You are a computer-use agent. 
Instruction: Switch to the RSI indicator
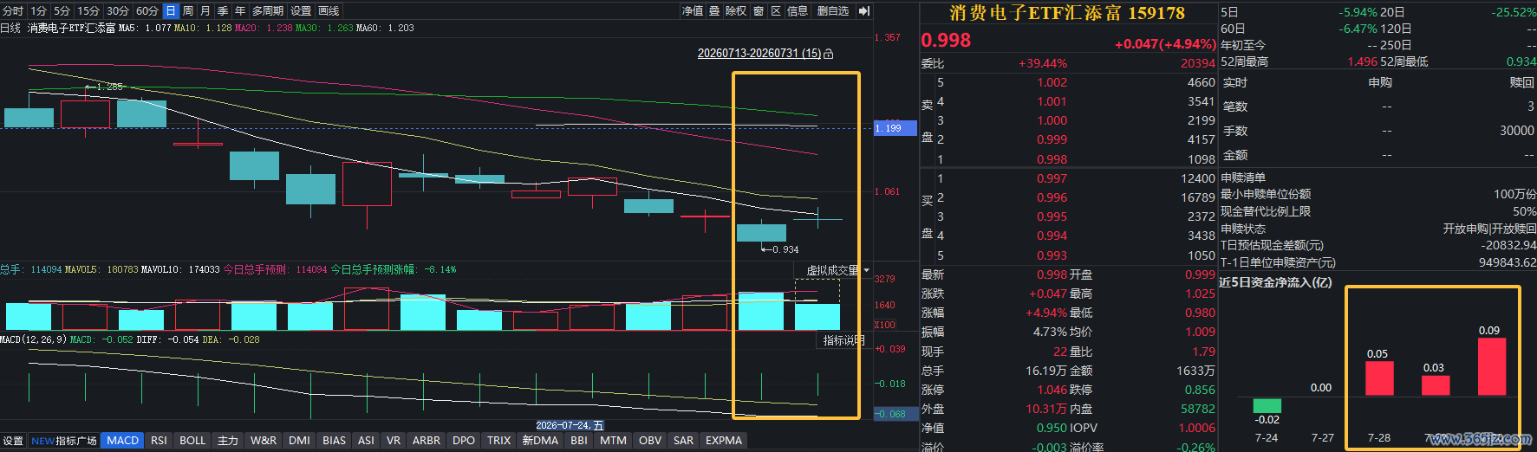pyautogui.click(x=159, y=441)
